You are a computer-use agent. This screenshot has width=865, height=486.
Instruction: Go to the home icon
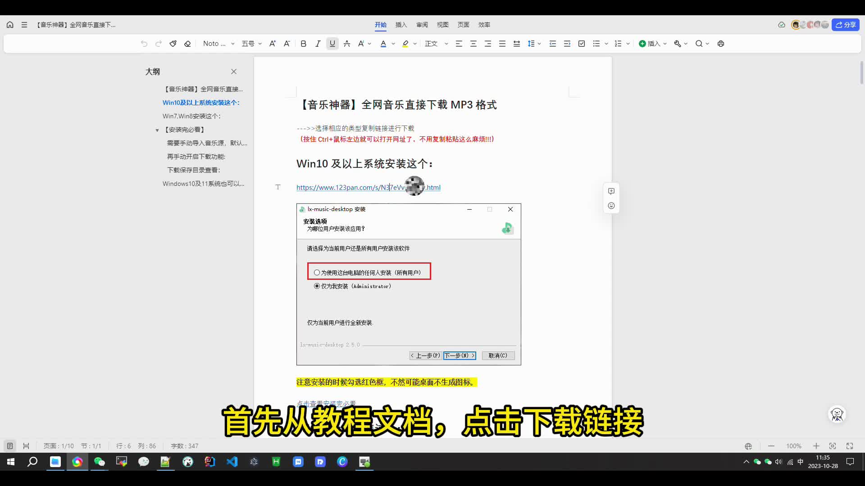pyautogui.click(x=10, y=25)
